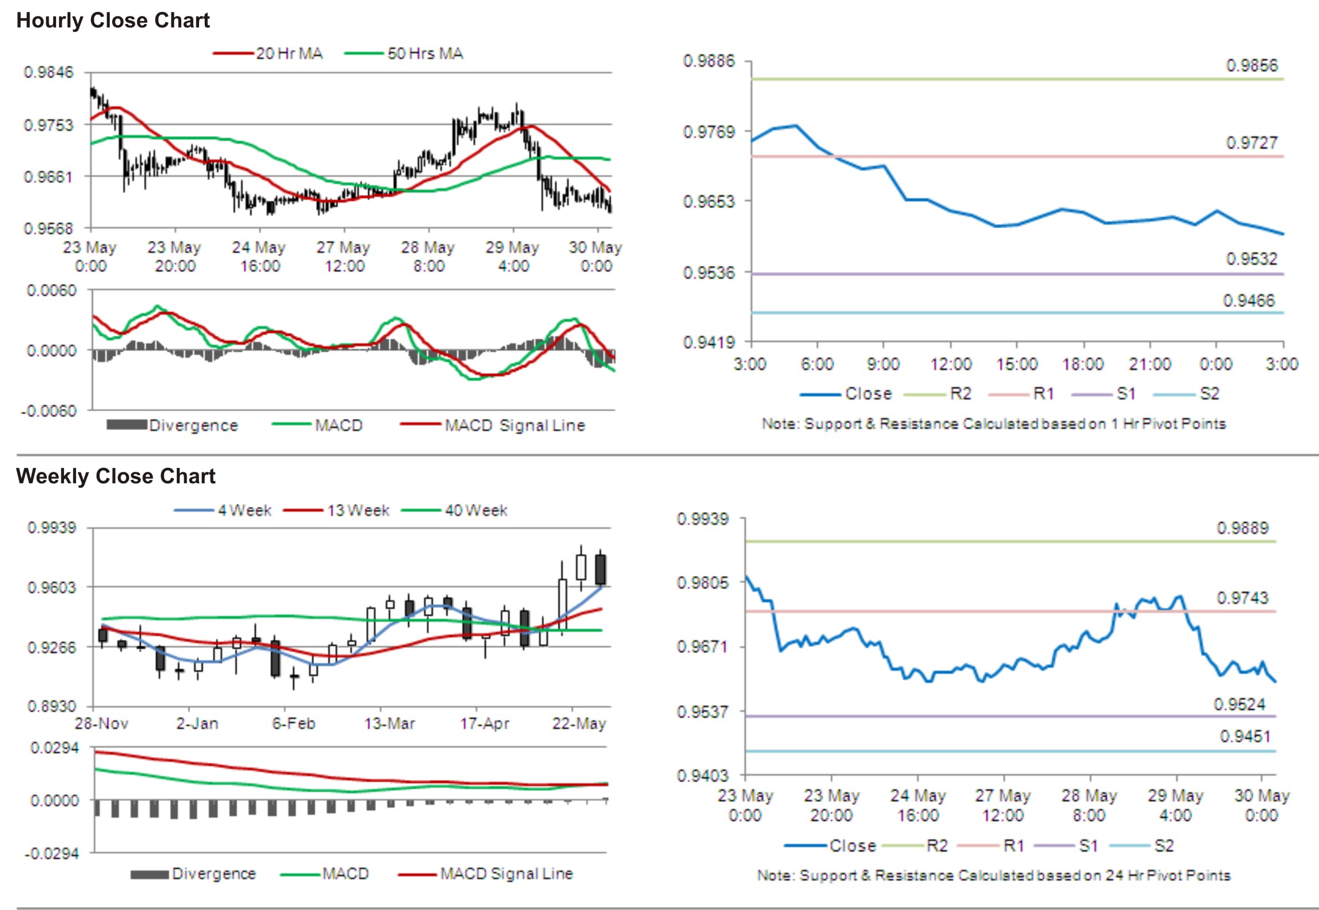The height and width of the screenshot is (910, 1319).
Task: Click the 0.8930 y-axis value
Action: click(x=52, y=707)
